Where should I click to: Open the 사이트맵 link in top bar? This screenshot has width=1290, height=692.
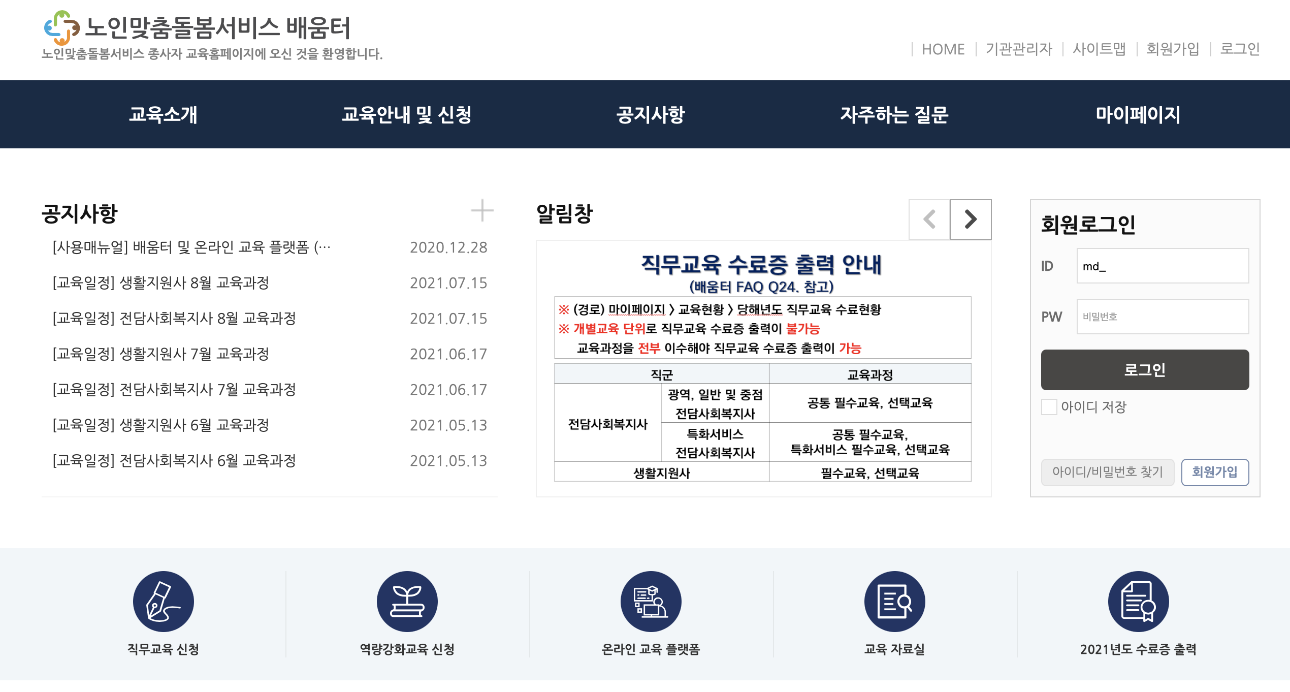tap(1099, 49)
